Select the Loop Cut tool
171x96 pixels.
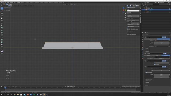click(x=2, y=37)
